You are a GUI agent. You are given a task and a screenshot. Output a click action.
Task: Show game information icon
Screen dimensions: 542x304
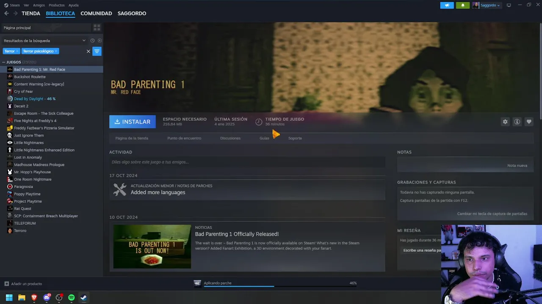pos(517,122)
